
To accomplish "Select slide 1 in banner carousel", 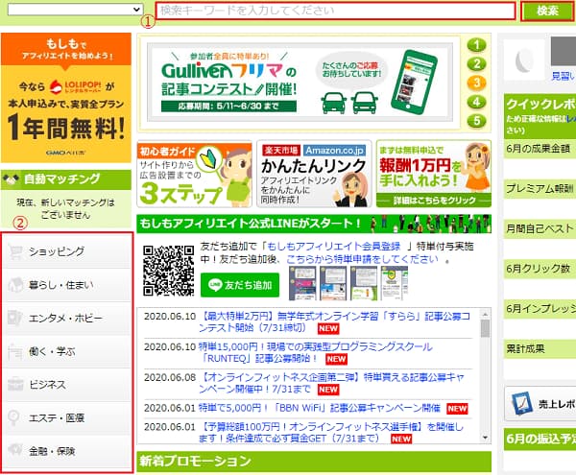I will (476, 45).
